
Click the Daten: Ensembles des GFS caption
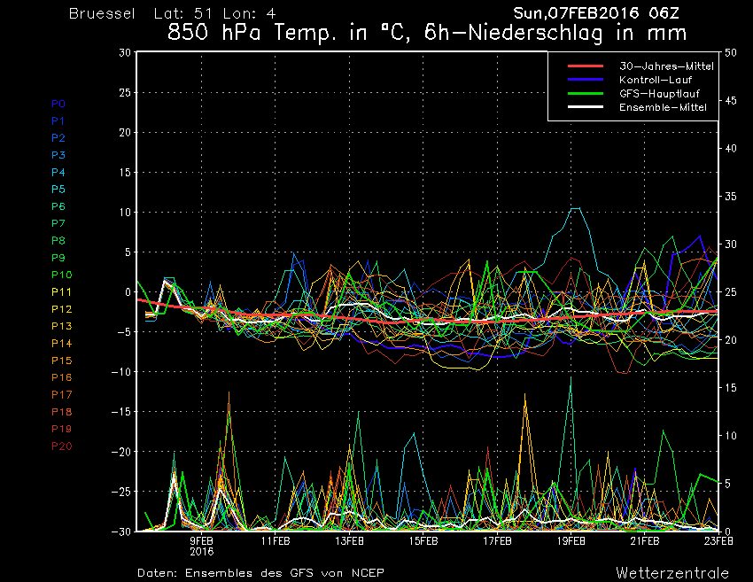pos(260,573)
